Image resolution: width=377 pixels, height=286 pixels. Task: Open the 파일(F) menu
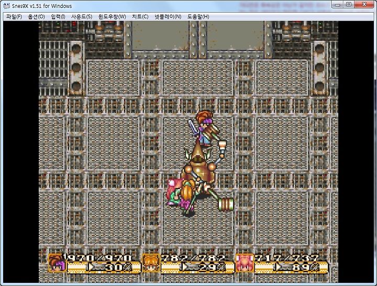click(14, 17)
